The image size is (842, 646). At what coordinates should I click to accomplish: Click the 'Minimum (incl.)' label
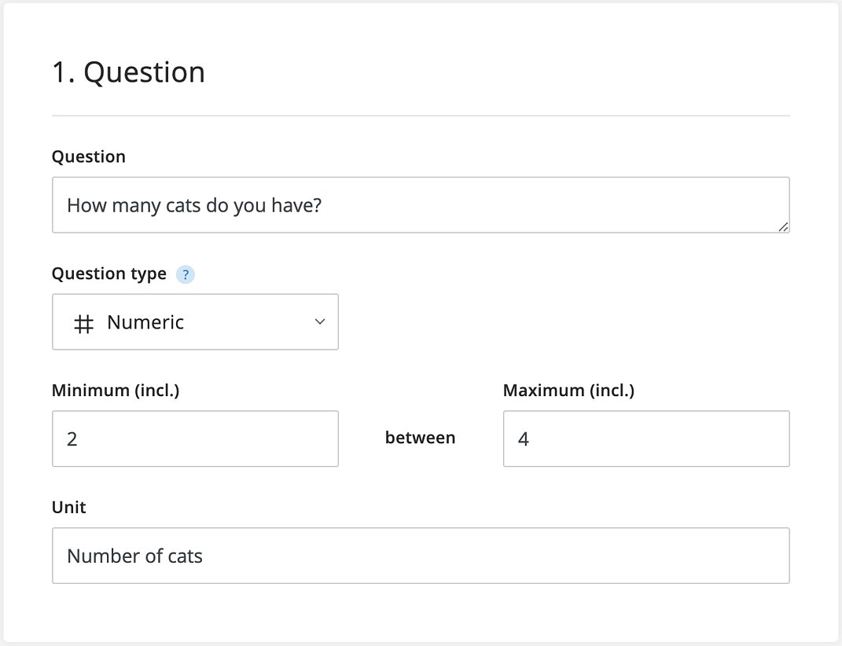click(x=116, y=391)
